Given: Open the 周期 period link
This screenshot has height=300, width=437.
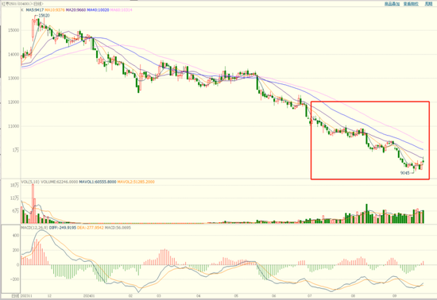Looking at the screenshot, I should [x=428, y=4].
